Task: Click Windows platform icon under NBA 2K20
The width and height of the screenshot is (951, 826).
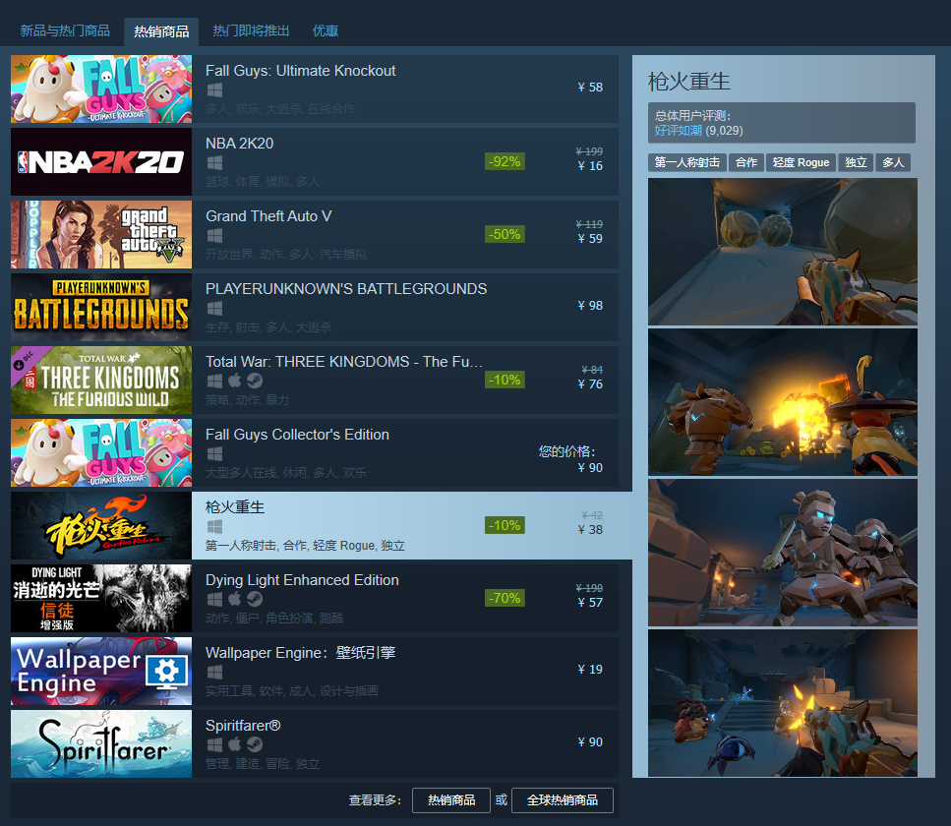Action: (x=214, y=163)
